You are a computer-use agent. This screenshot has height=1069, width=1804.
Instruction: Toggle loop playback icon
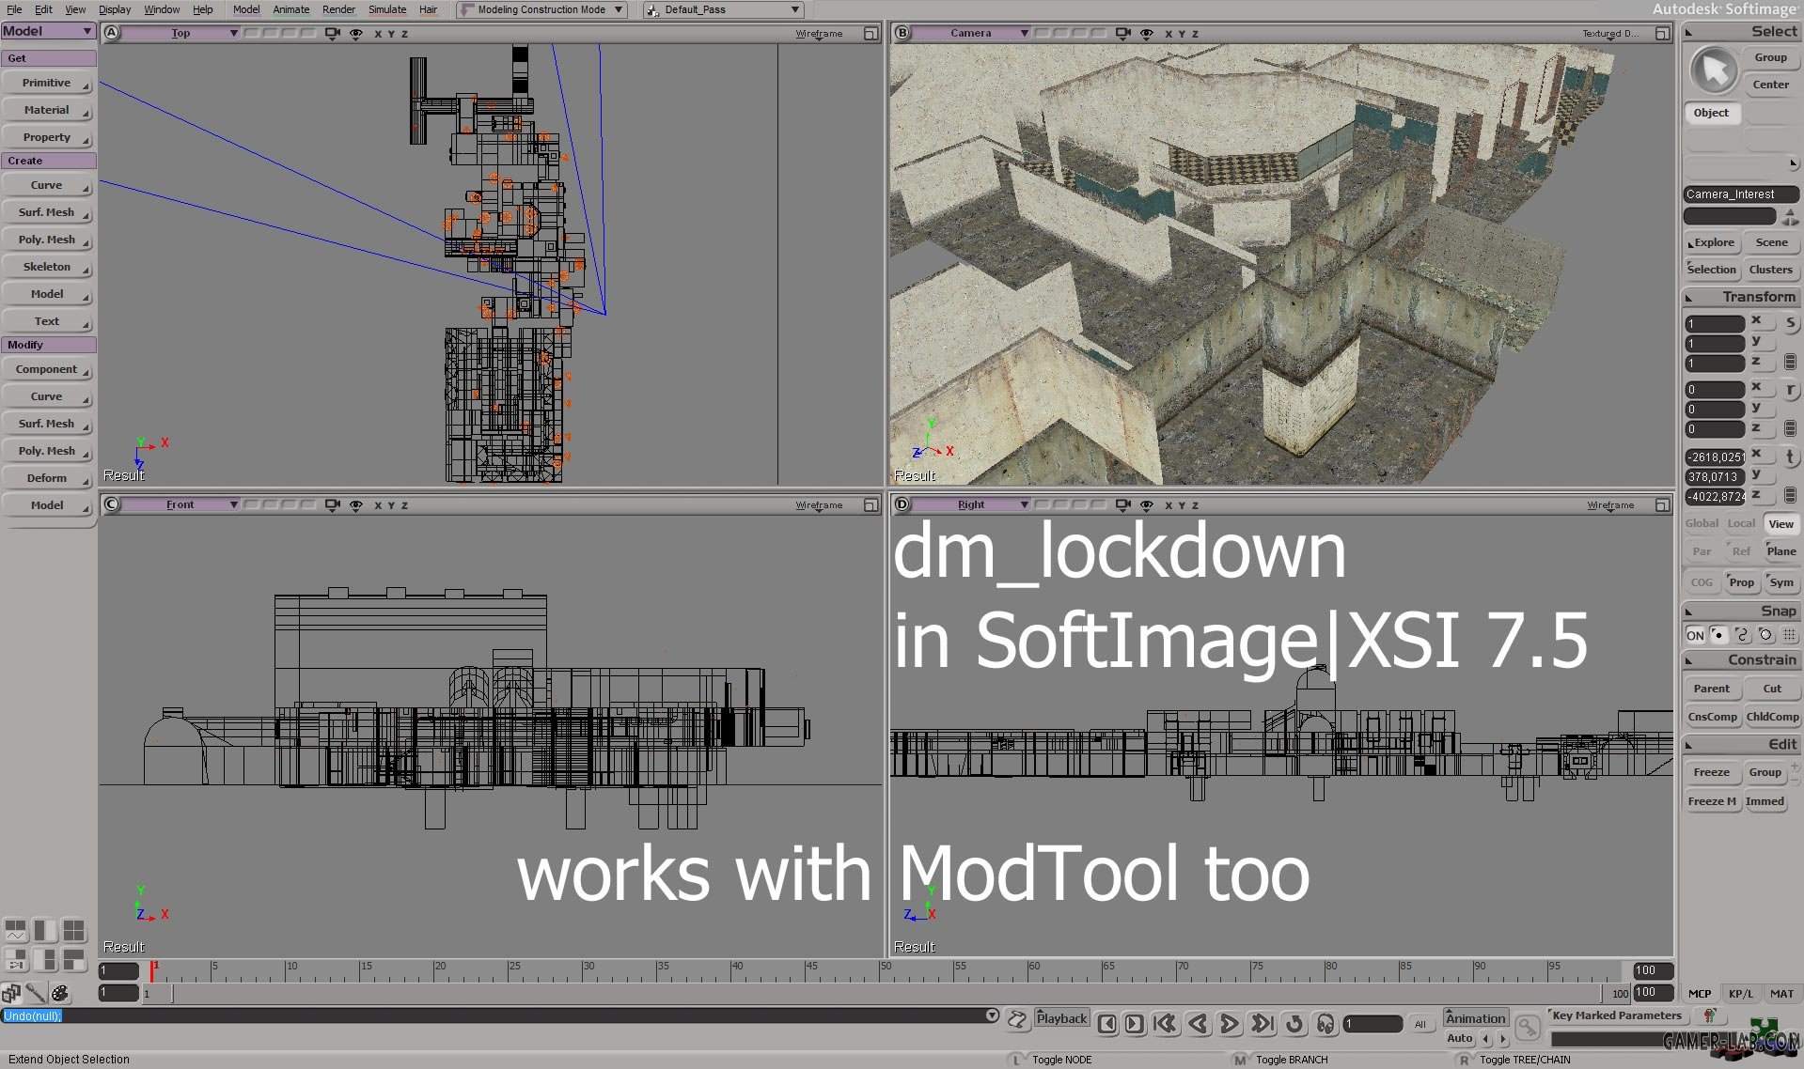point(1294,1024)
